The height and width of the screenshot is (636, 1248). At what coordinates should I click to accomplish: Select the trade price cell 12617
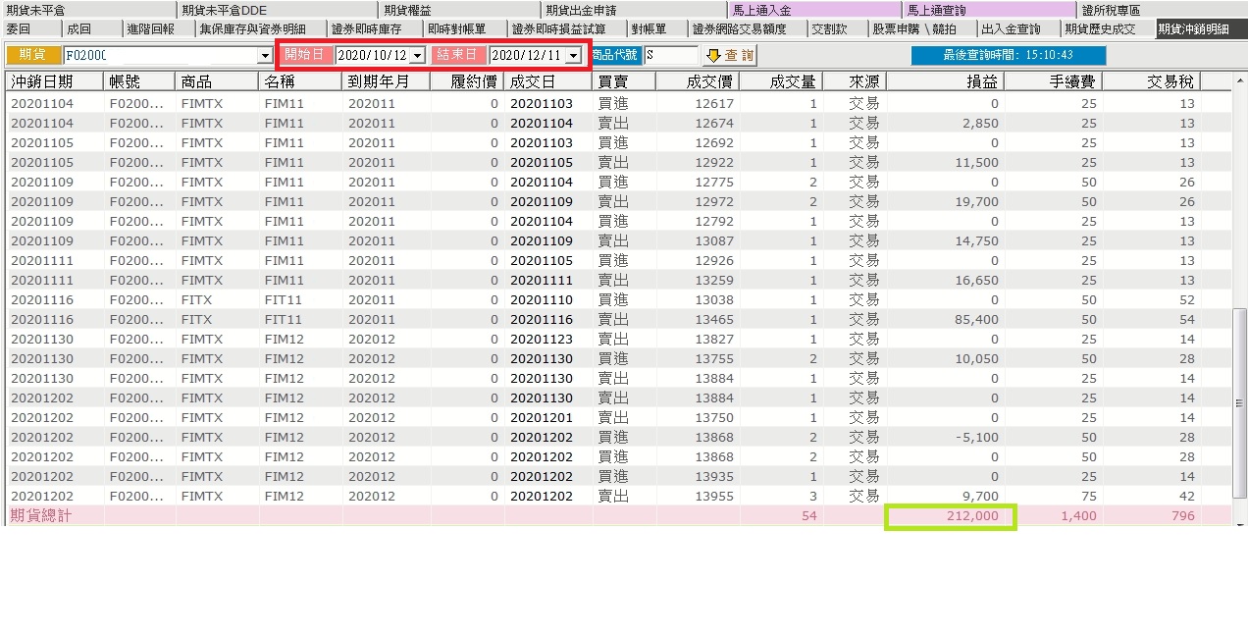(713, 103)
